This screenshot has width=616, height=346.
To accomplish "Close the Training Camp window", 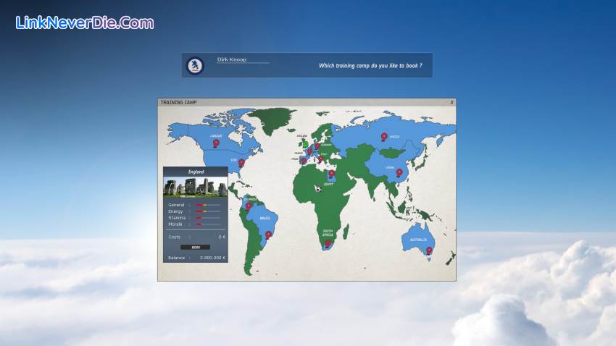I will 451,103.
